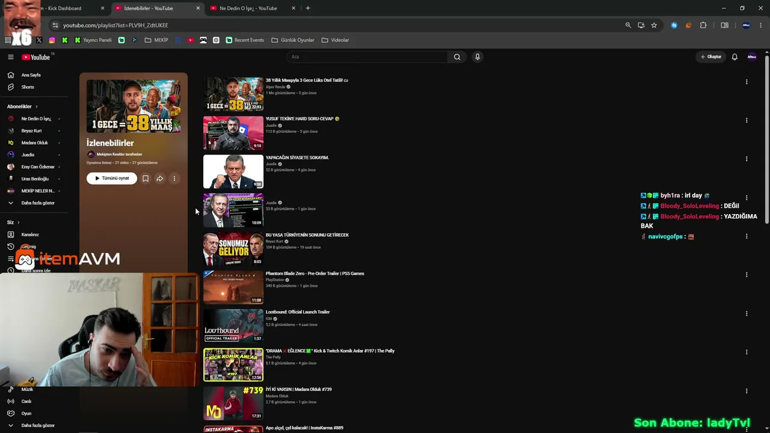
Task: Open the Shorts sidebar item
Action: point(28,87)
